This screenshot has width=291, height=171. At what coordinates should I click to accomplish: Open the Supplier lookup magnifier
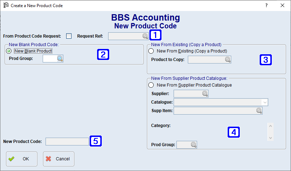click(x=205, y=94)
